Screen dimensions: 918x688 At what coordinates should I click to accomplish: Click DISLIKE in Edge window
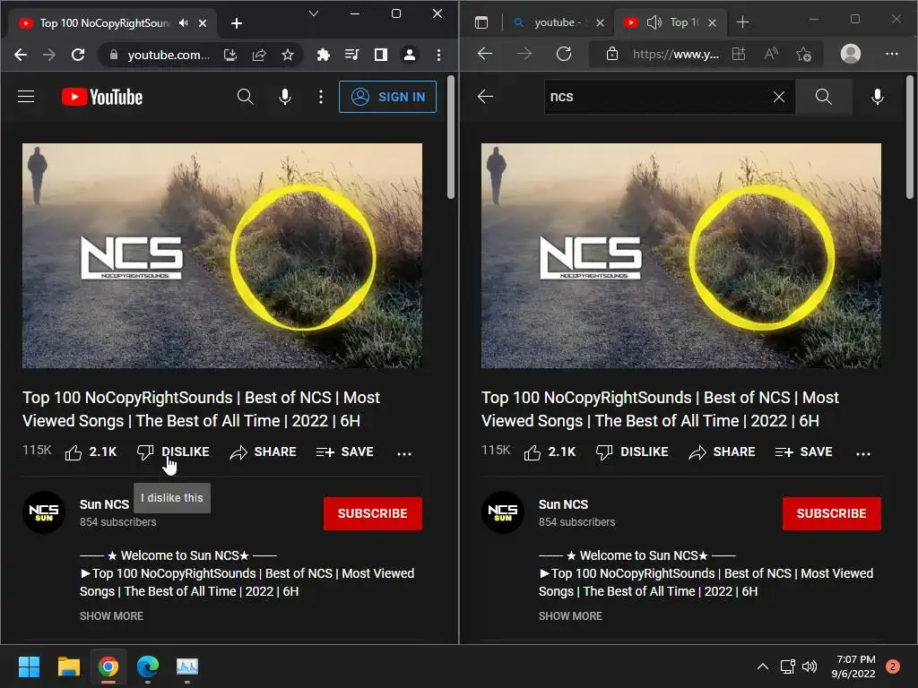pos(632,452)
